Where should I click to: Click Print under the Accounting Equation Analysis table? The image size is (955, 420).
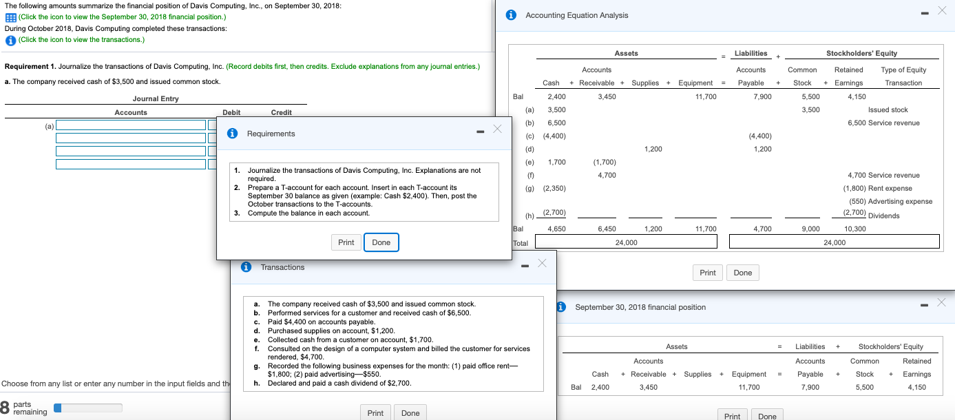(707, 273)
